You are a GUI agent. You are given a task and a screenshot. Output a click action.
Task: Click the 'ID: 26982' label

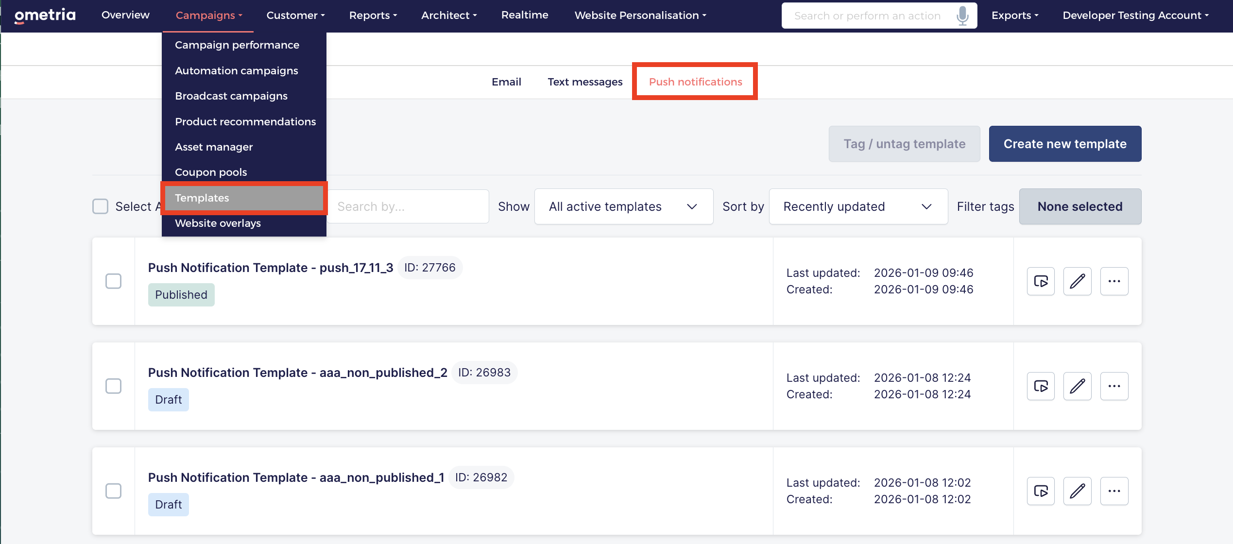481,477
